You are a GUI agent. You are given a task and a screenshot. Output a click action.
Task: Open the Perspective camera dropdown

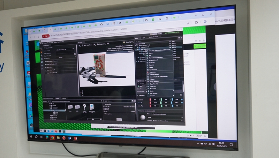pyautogui.click(x=101, y=44)
